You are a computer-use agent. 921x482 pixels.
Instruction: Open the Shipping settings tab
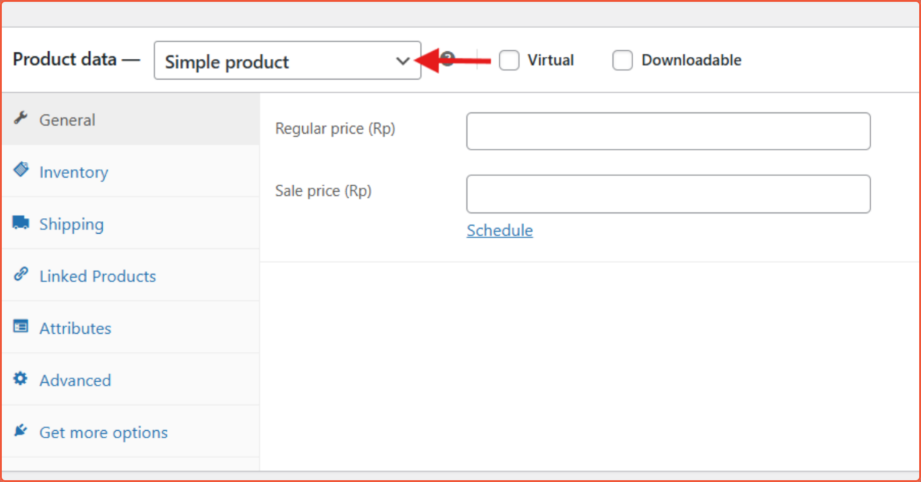coord(71,224)
